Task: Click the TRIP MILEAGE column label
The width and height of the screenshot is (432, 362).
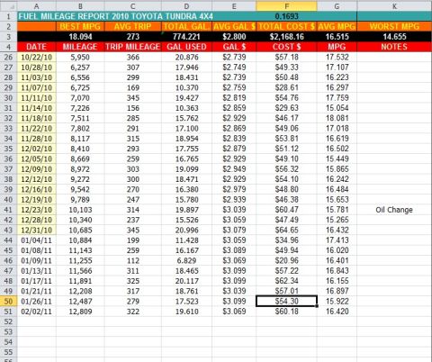Action: [x=133, y=47]
